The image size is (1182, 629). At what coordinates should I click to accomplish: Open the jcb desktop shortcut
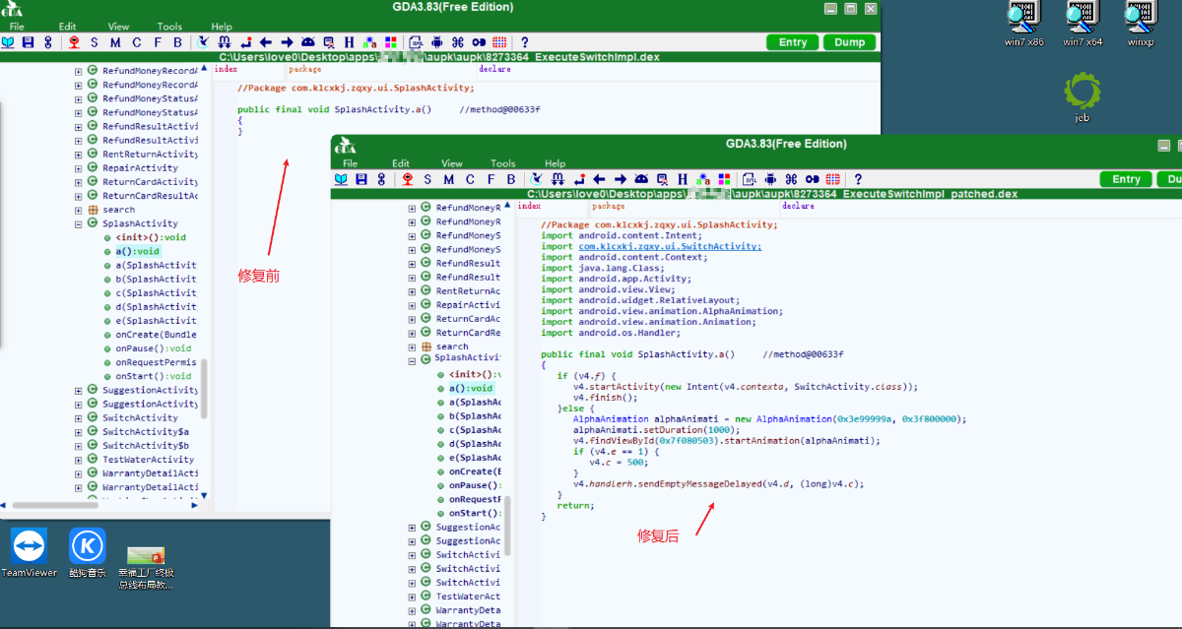point(1082,96)
